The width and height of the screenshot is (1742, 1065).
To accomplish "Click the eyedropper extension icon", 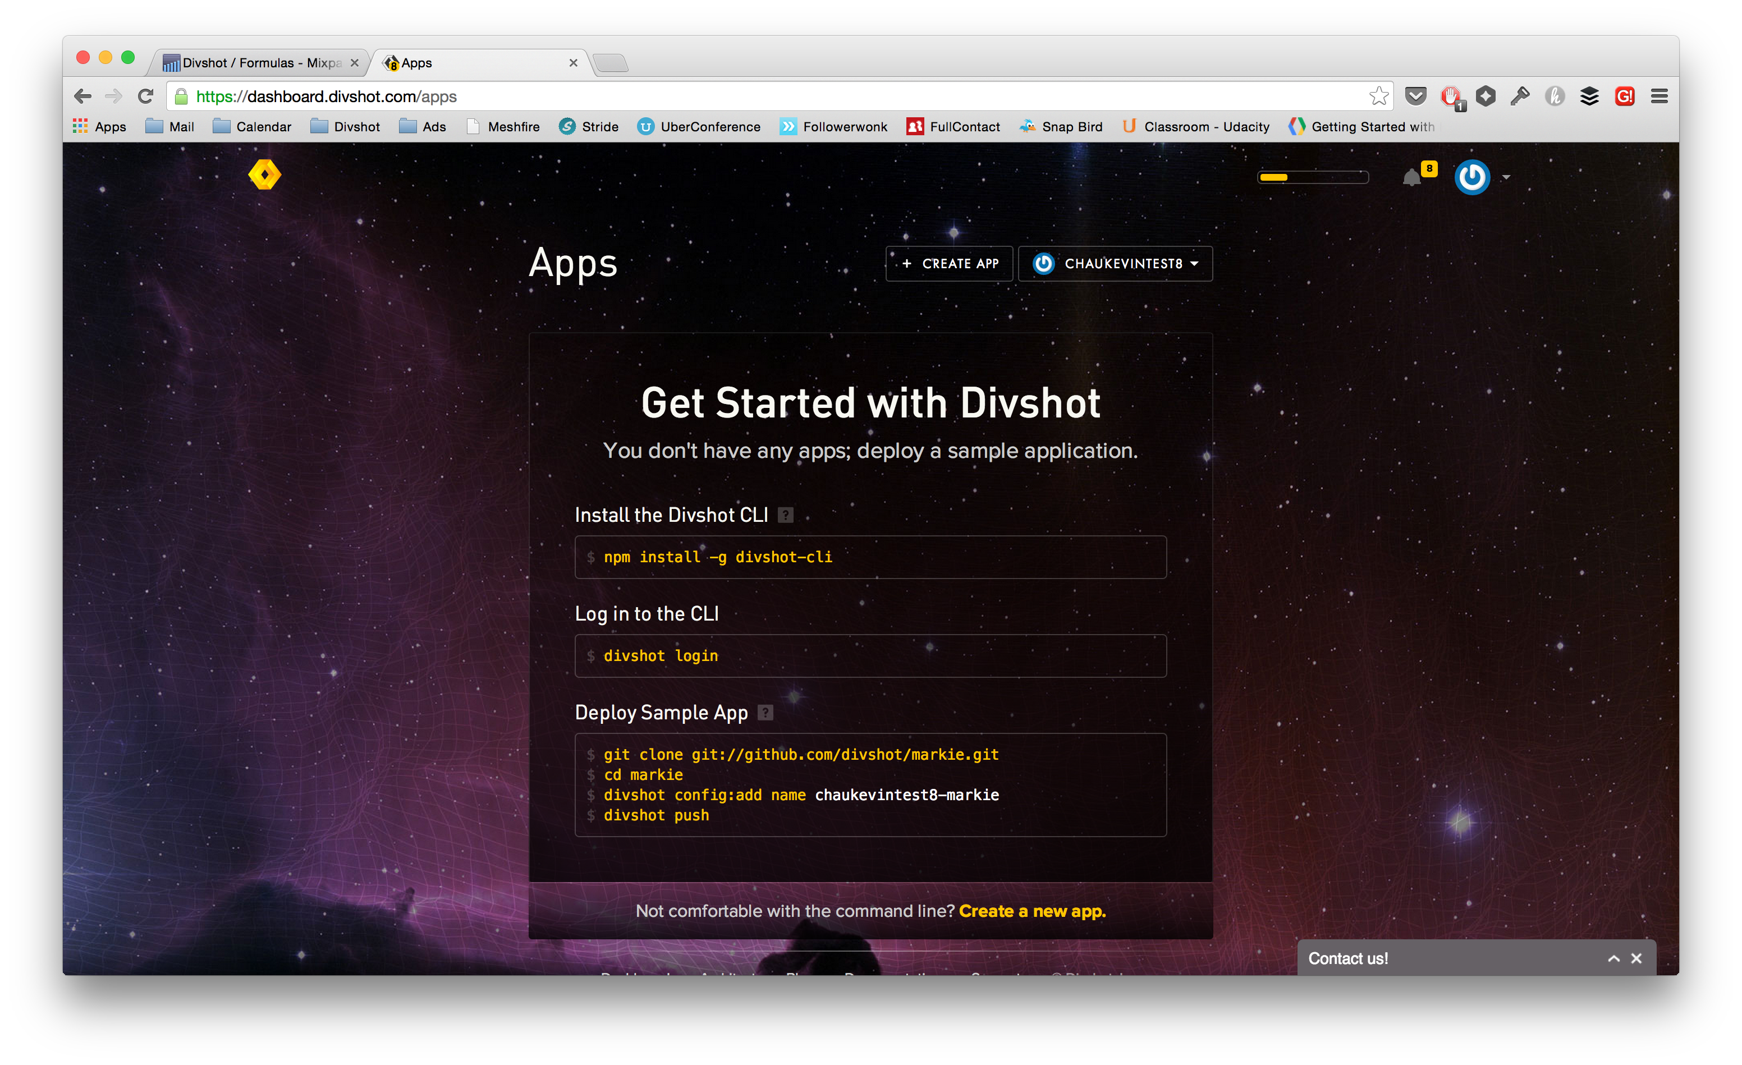I will (1520, 96).
